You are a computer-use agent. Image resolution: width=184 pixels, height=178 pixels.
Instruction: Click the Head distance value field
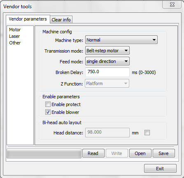click(107, 132)
